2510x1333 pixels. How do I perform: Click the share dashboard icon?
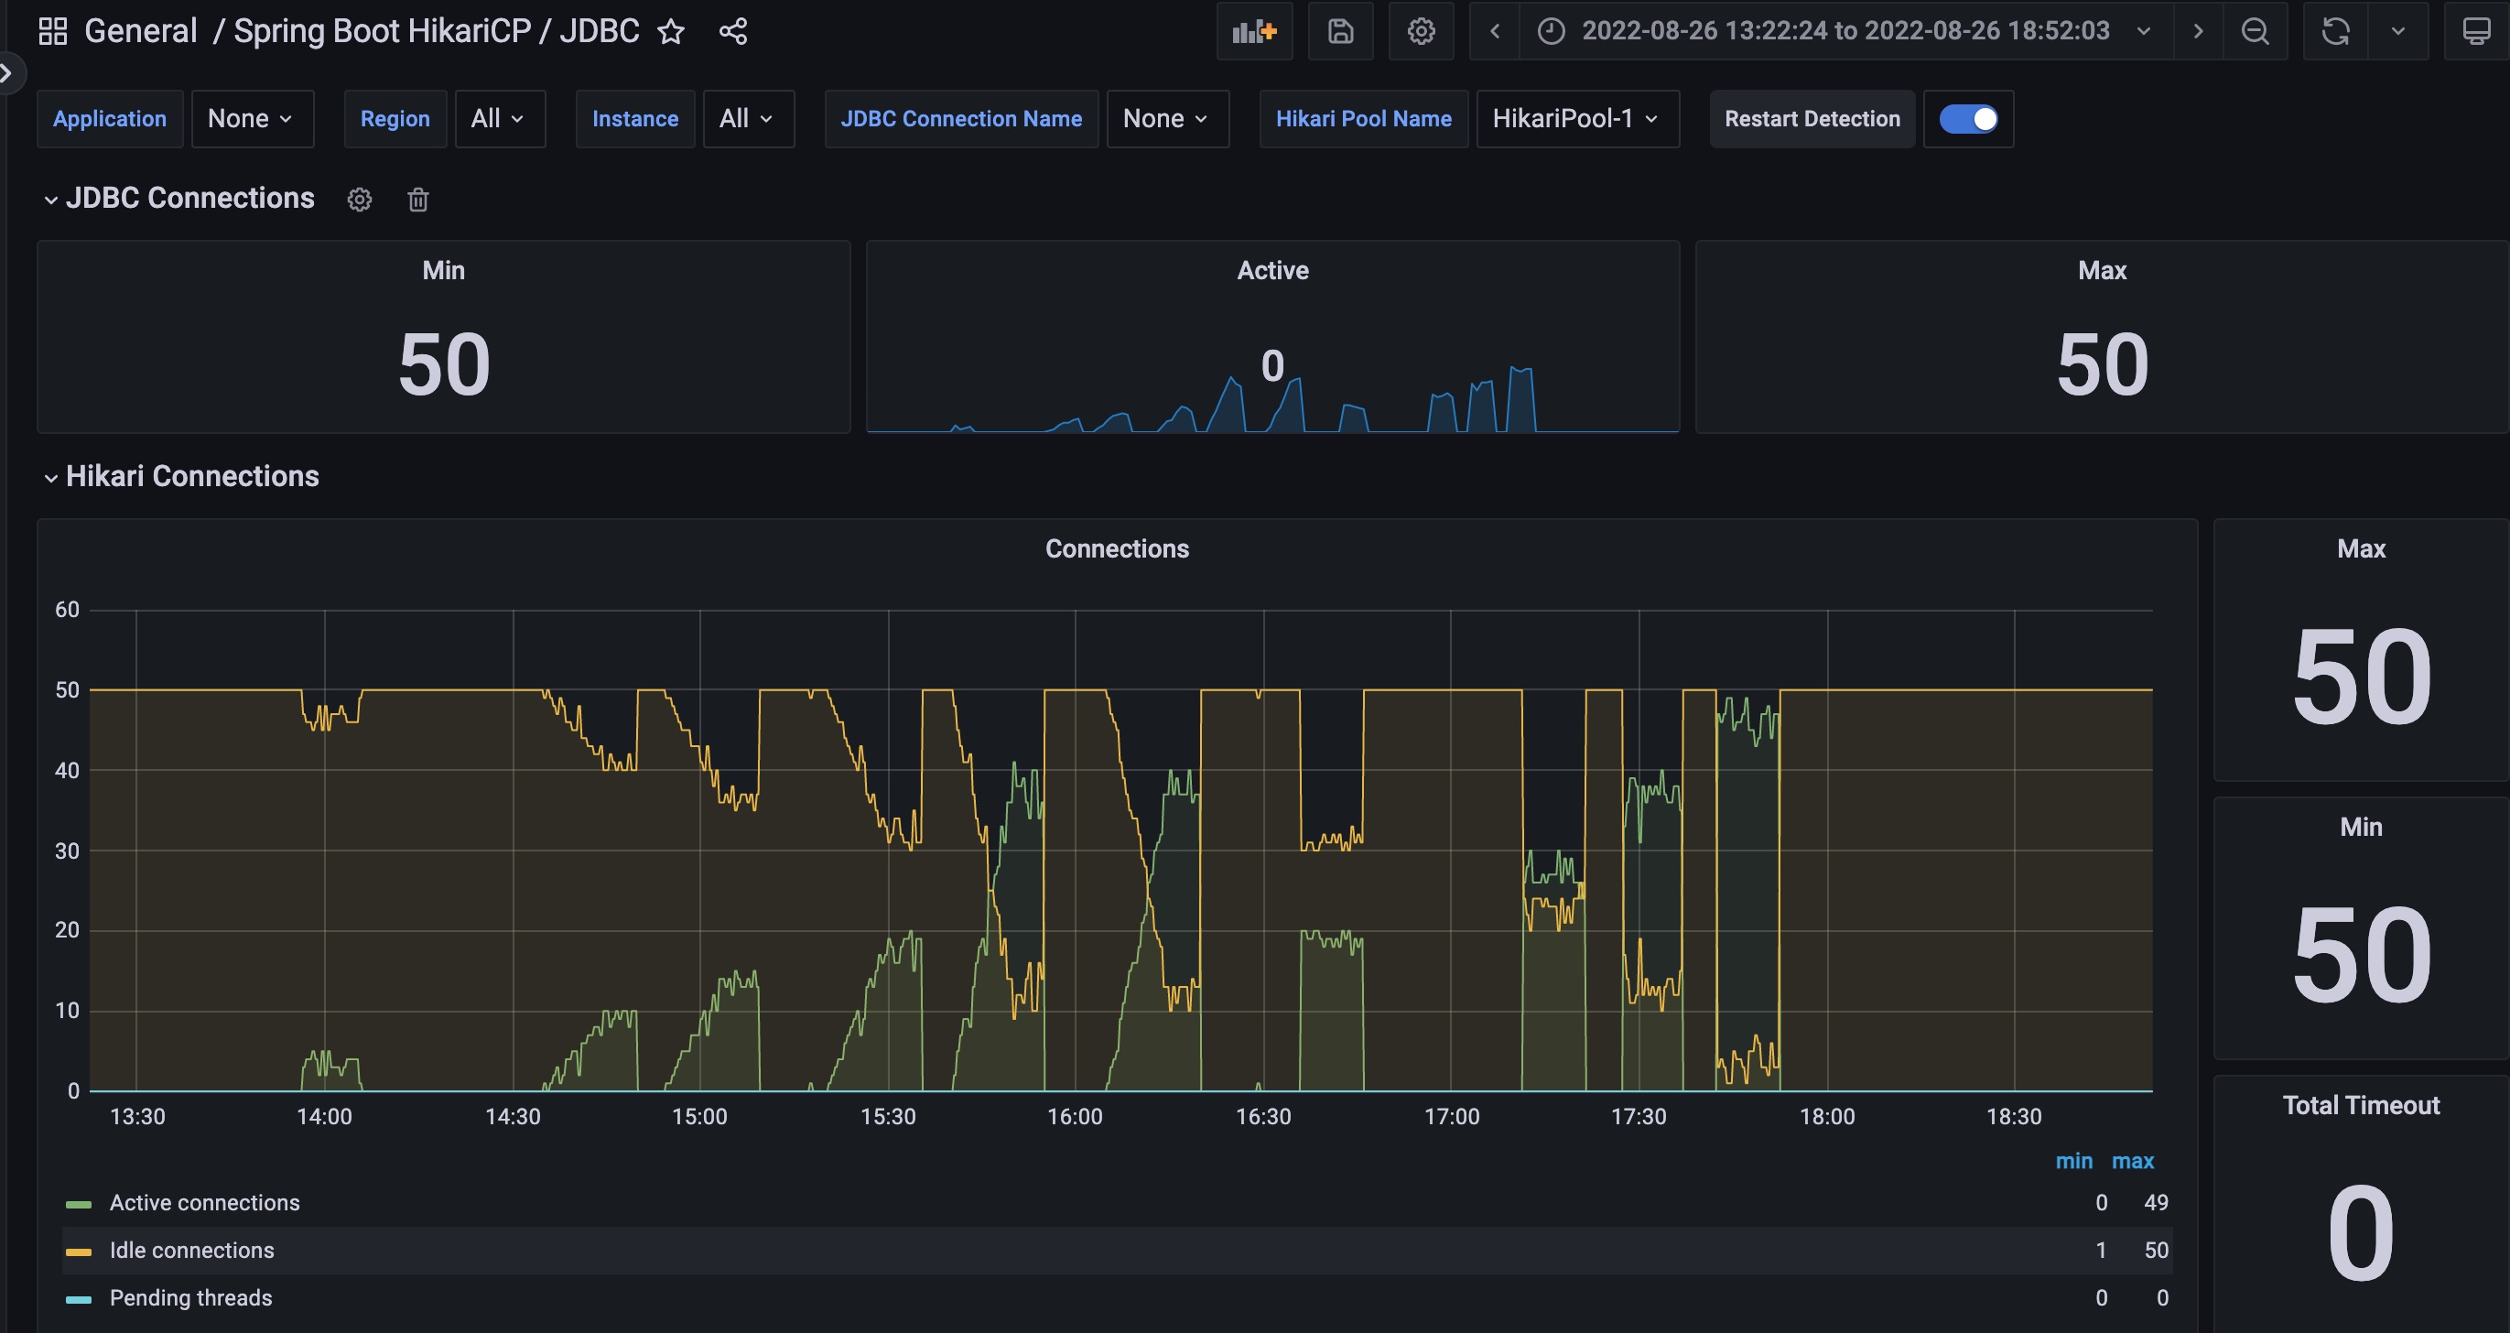(732, 31)
